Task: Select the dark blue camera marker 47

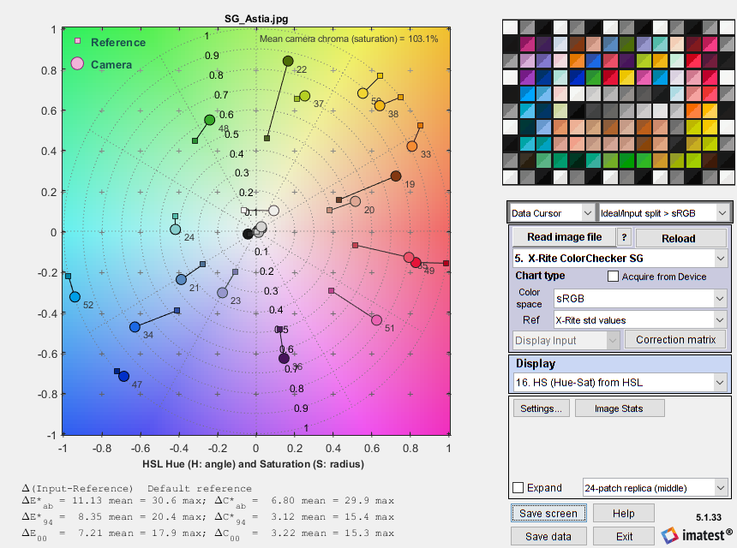Action: coord(123,376)
